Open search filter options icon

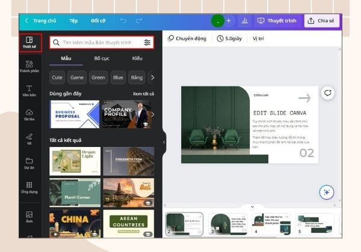[x=147, y=43]
